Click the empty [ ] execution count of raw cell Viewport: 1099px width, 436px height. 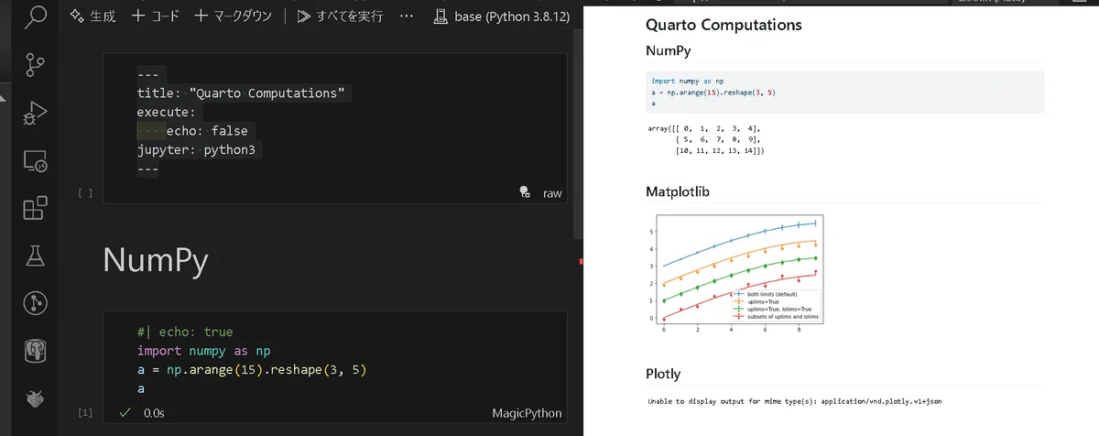85,193
